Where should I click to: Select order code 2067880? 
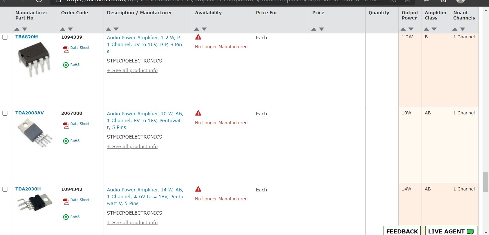[72, 113]
